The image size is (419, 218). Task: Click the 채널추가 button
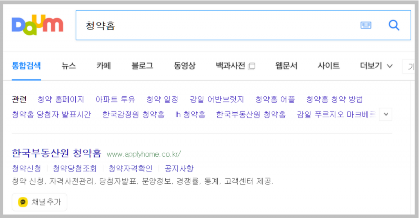39,202
